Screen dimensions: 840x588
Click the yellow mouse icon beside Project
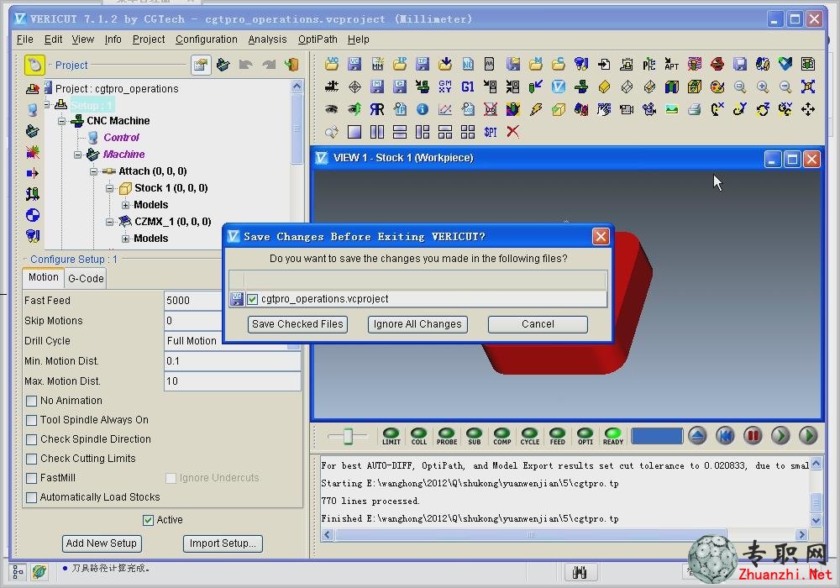34,65
